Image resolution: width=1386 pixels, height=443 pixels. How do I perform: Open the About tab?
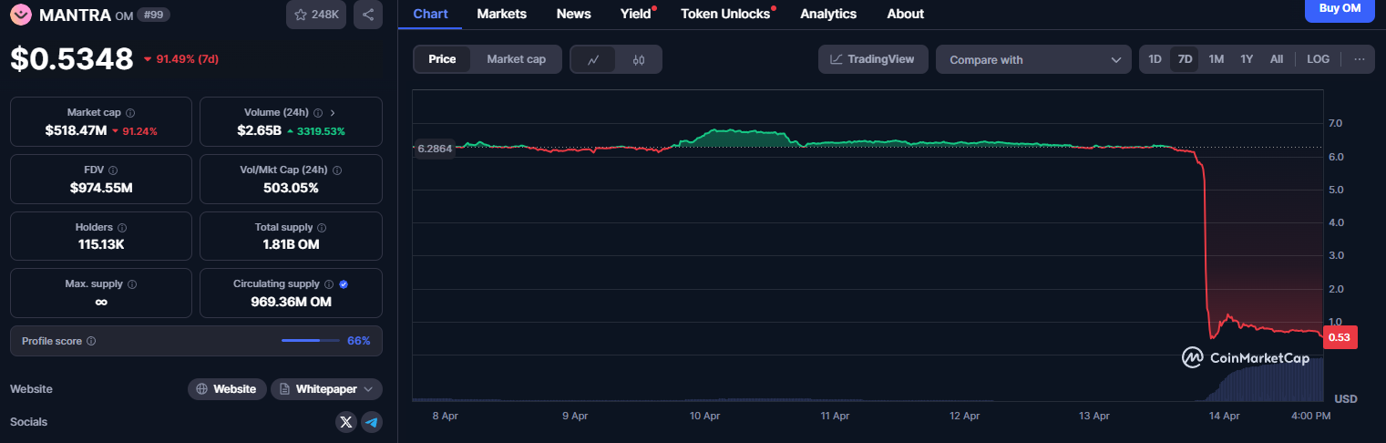[905, 14]
